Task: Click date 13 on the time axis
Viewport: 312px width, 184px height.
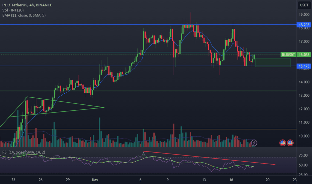Action: [x=204, y=180]
